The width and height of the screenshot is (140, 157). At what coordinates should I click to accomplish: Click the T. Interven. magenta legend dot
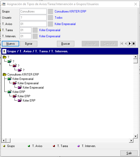(78, 146)
